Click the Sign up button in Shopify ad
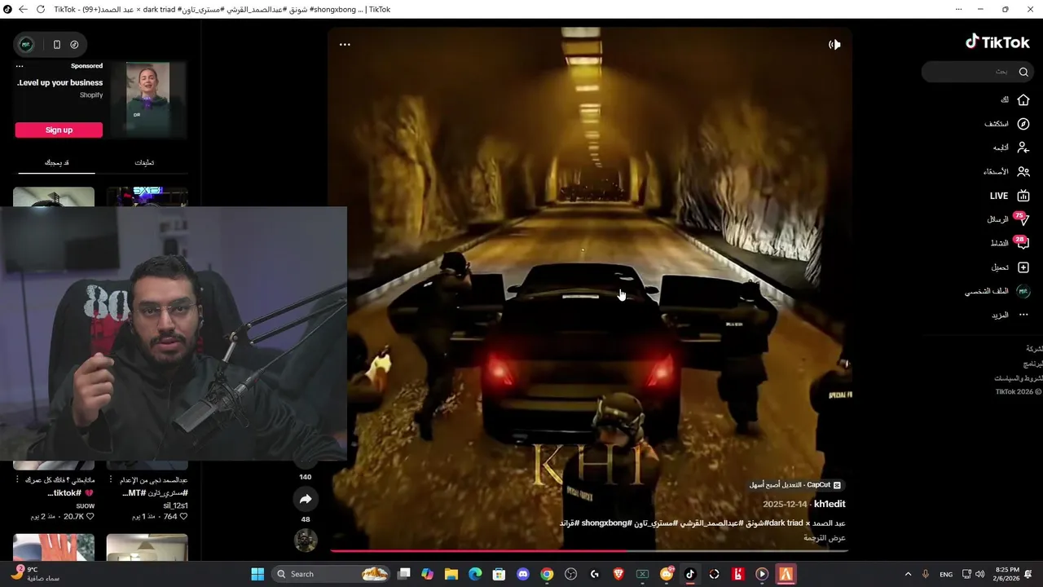The width and height of the screenshot is (1043, 587). [x=59, y=130]
